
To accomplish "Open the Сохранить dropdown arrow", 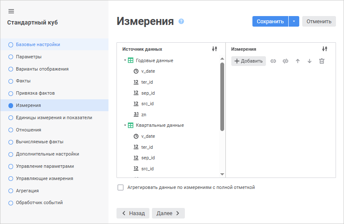I will [294, 22].
